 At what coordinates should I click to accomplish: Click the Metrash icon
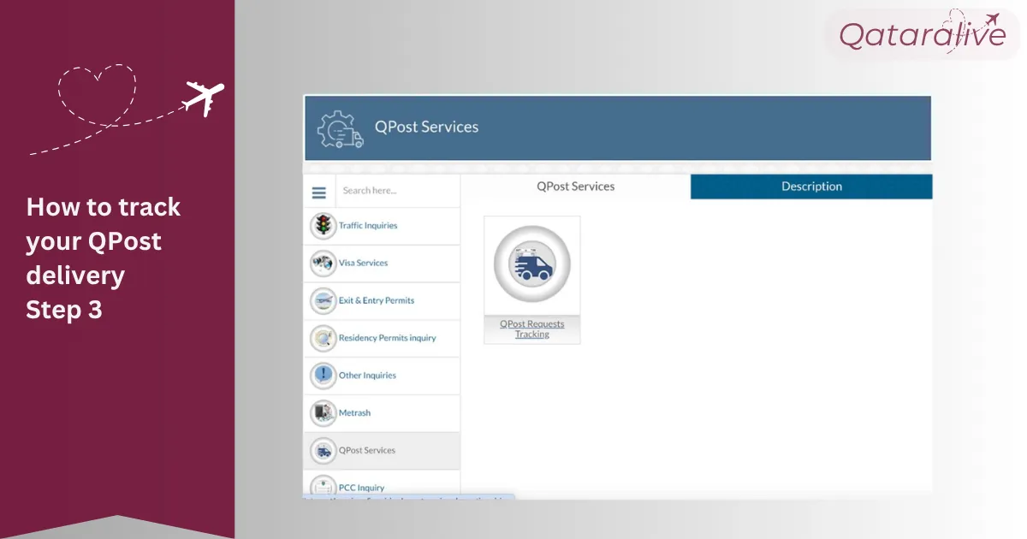[323, 413]
